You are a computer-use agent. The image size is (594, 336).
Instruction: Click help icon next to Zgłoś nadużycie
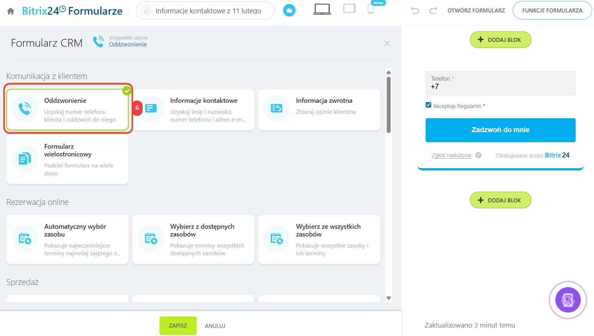[478, 155]
